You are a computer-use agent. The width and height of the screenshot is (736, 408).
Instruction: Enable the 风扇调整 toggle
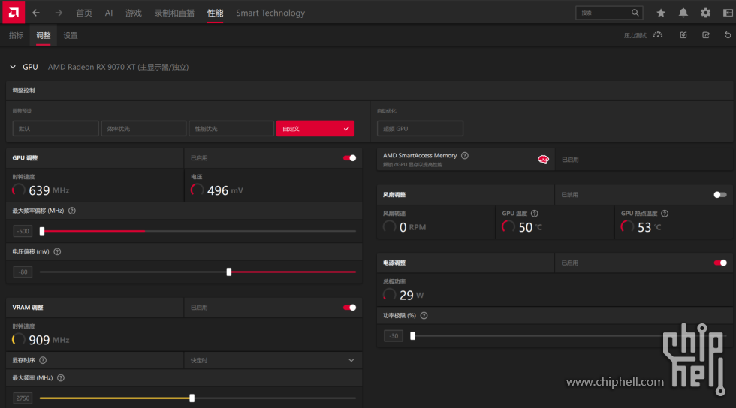point(720,195)
